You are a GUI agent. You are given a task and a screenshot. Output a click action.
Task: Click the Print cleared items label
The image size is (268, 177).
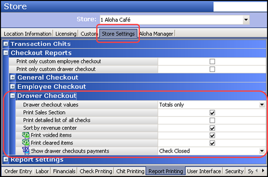[52, 143]
